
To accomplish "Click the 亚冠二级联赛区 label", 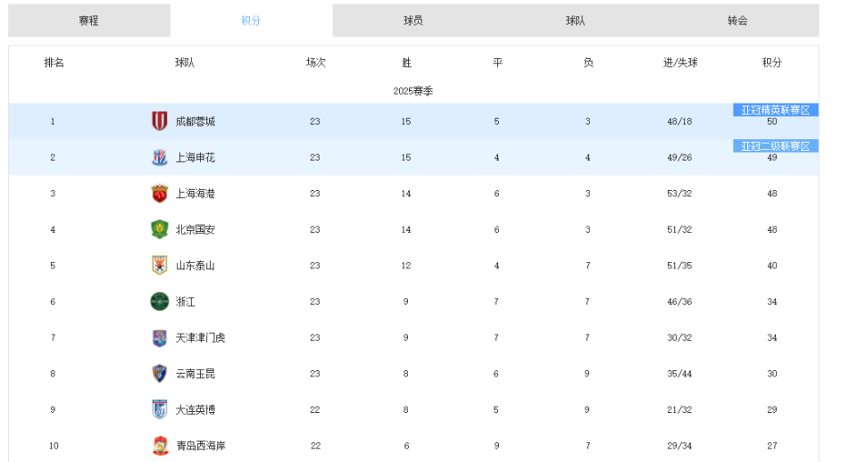I will 775,146.
